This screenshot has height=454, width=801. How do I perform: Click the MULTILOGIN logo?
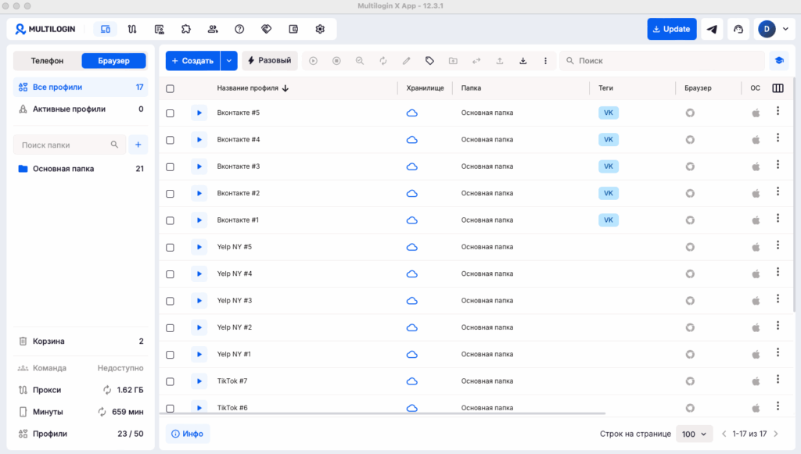(x=45, y=29)
